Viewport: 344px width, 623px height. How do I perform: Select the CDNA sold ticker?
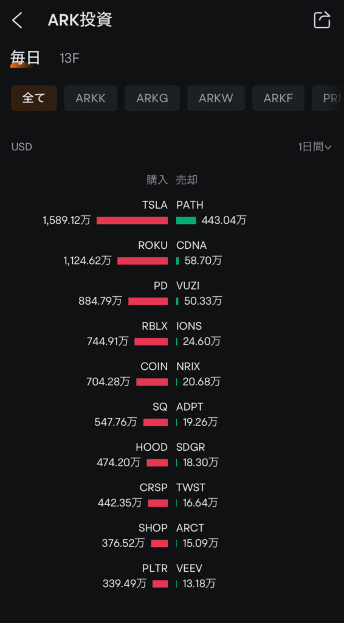[x=191, y=246]
